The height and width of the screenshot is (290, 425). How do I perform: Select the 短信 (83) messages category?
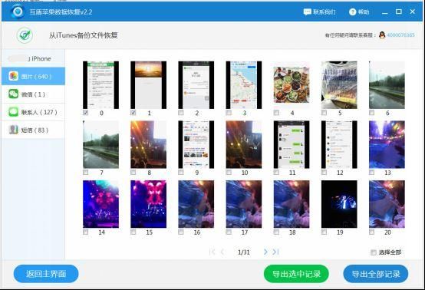tap(33, 130)
